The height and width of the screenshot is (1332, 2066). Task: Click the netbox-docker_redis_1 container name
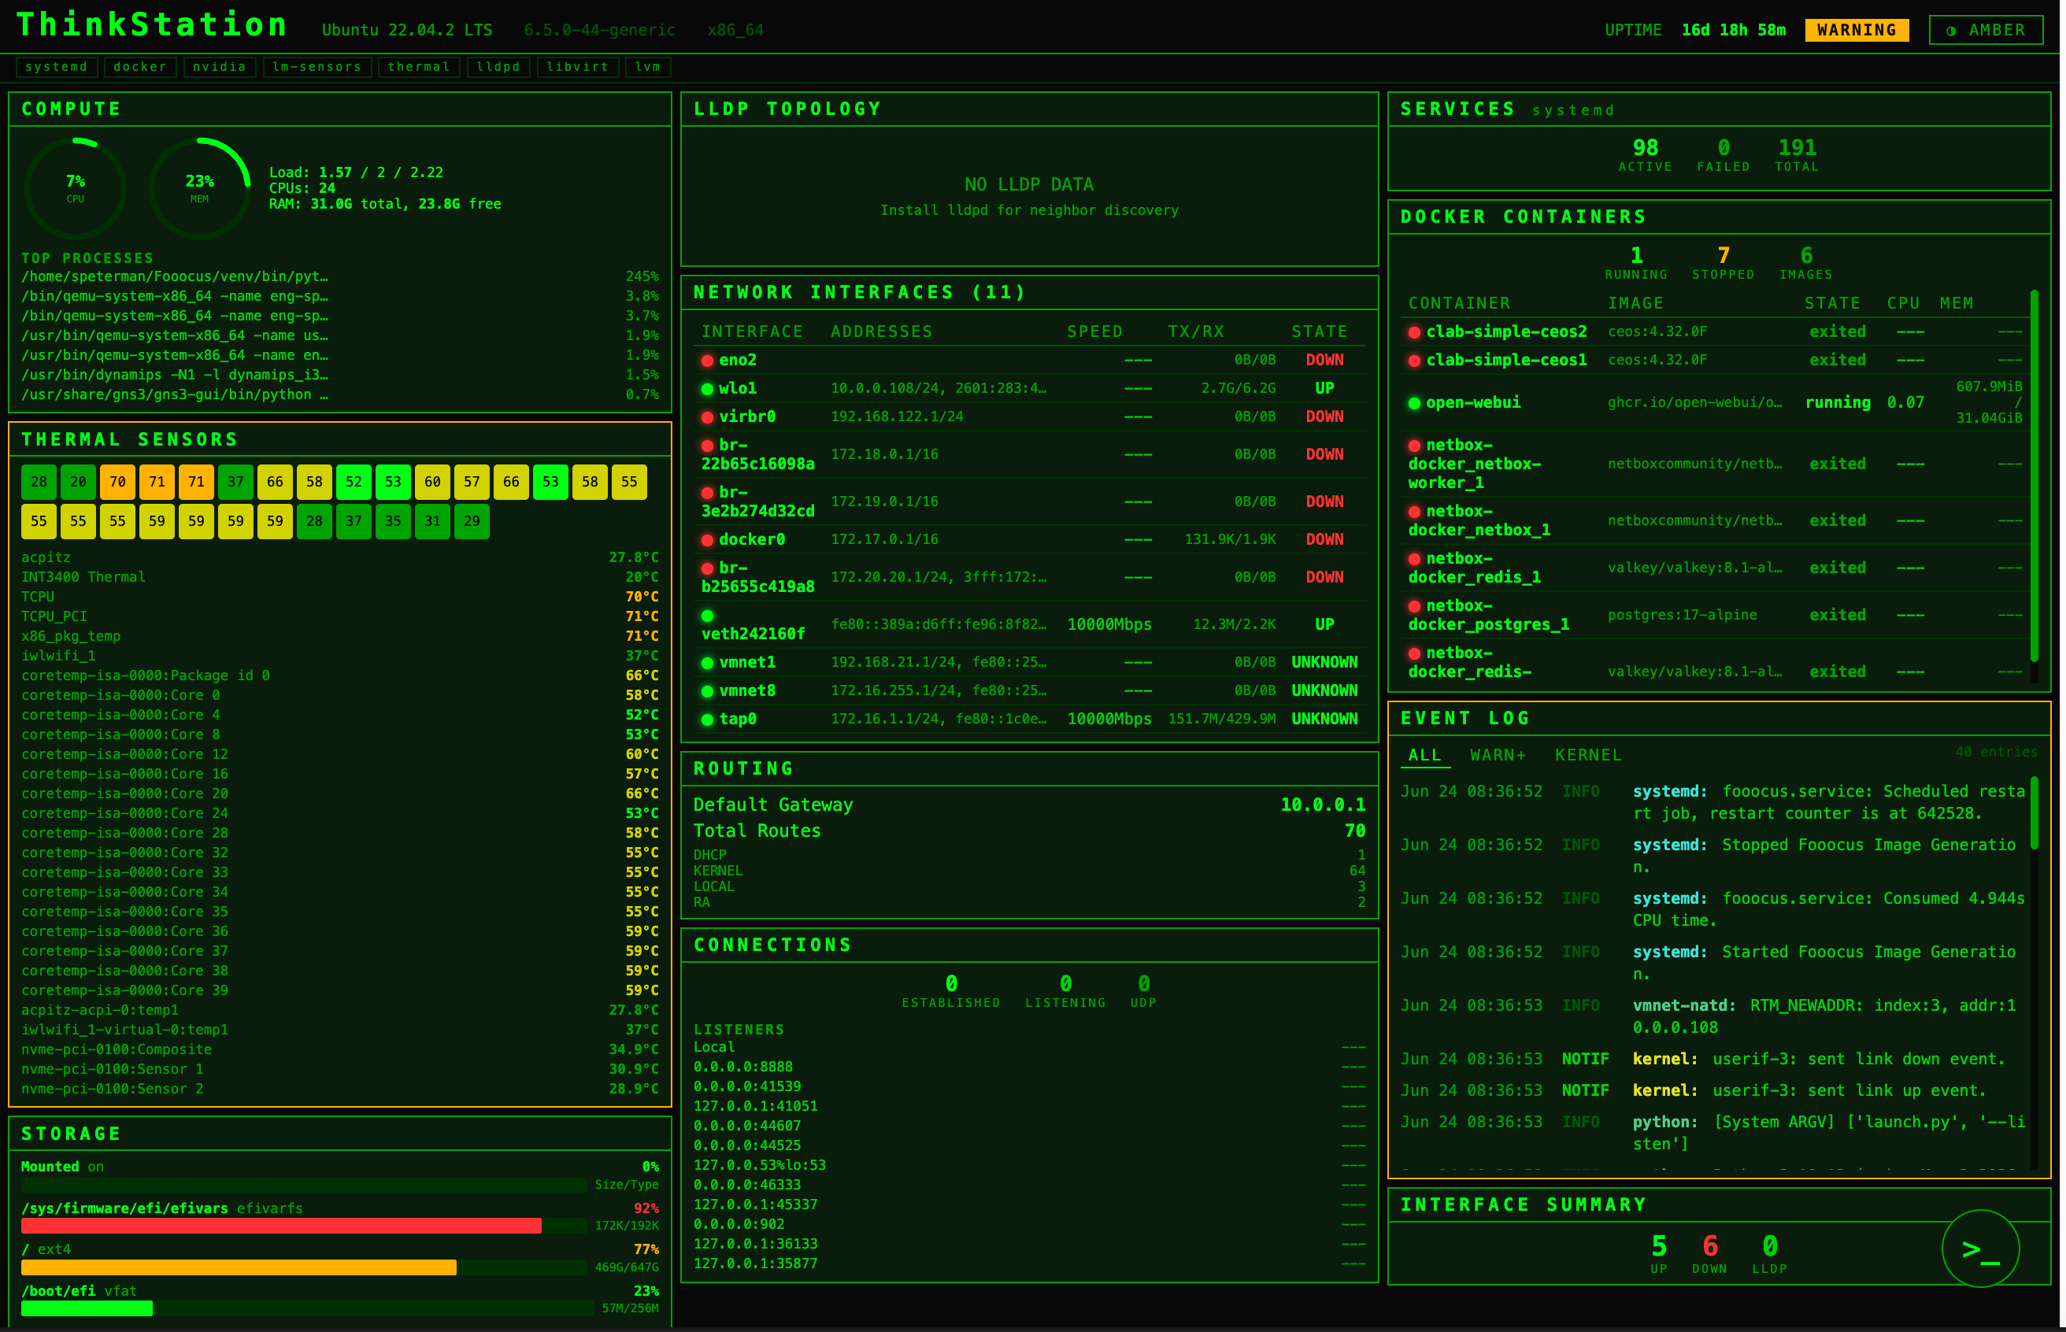pyautogui.click(x=1474, y=568)
